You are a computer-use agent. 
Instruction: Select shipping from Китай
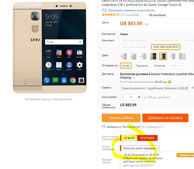click(126, 66)
